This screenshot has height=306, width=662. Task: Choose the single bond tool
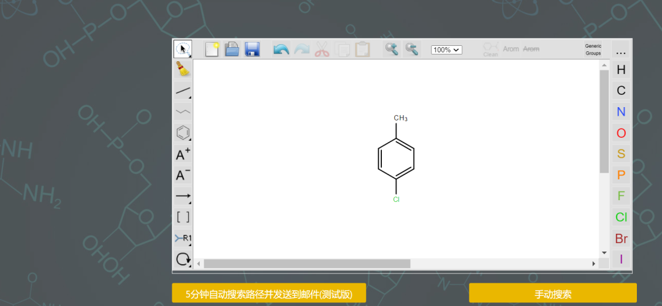tap(183, 91)
